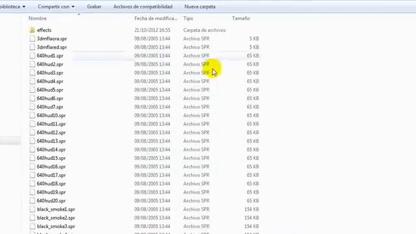Click the 640hud6.spr file icon
Screen dimensions: 416x234
tap(32, 98)
